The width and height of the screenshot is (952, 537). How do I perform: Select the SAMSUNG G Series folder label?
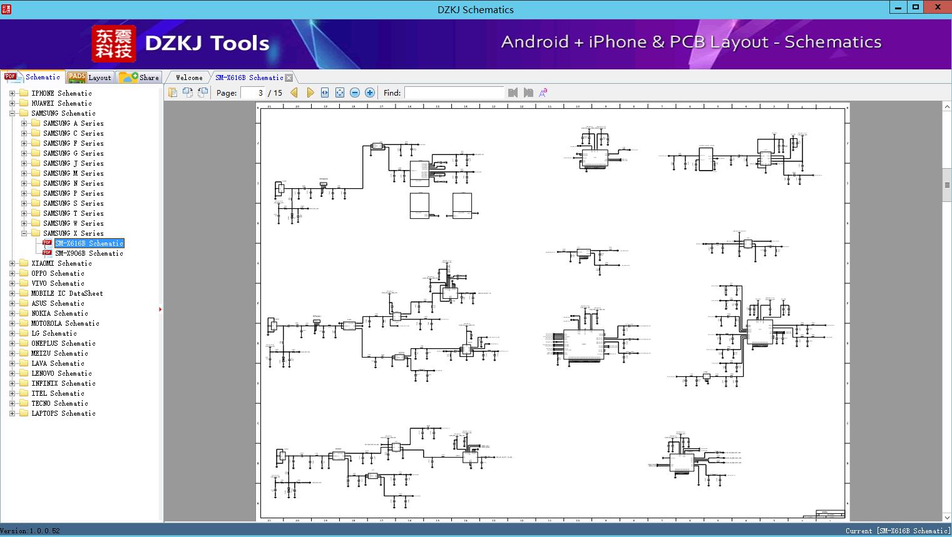click(x=73, y=153)
